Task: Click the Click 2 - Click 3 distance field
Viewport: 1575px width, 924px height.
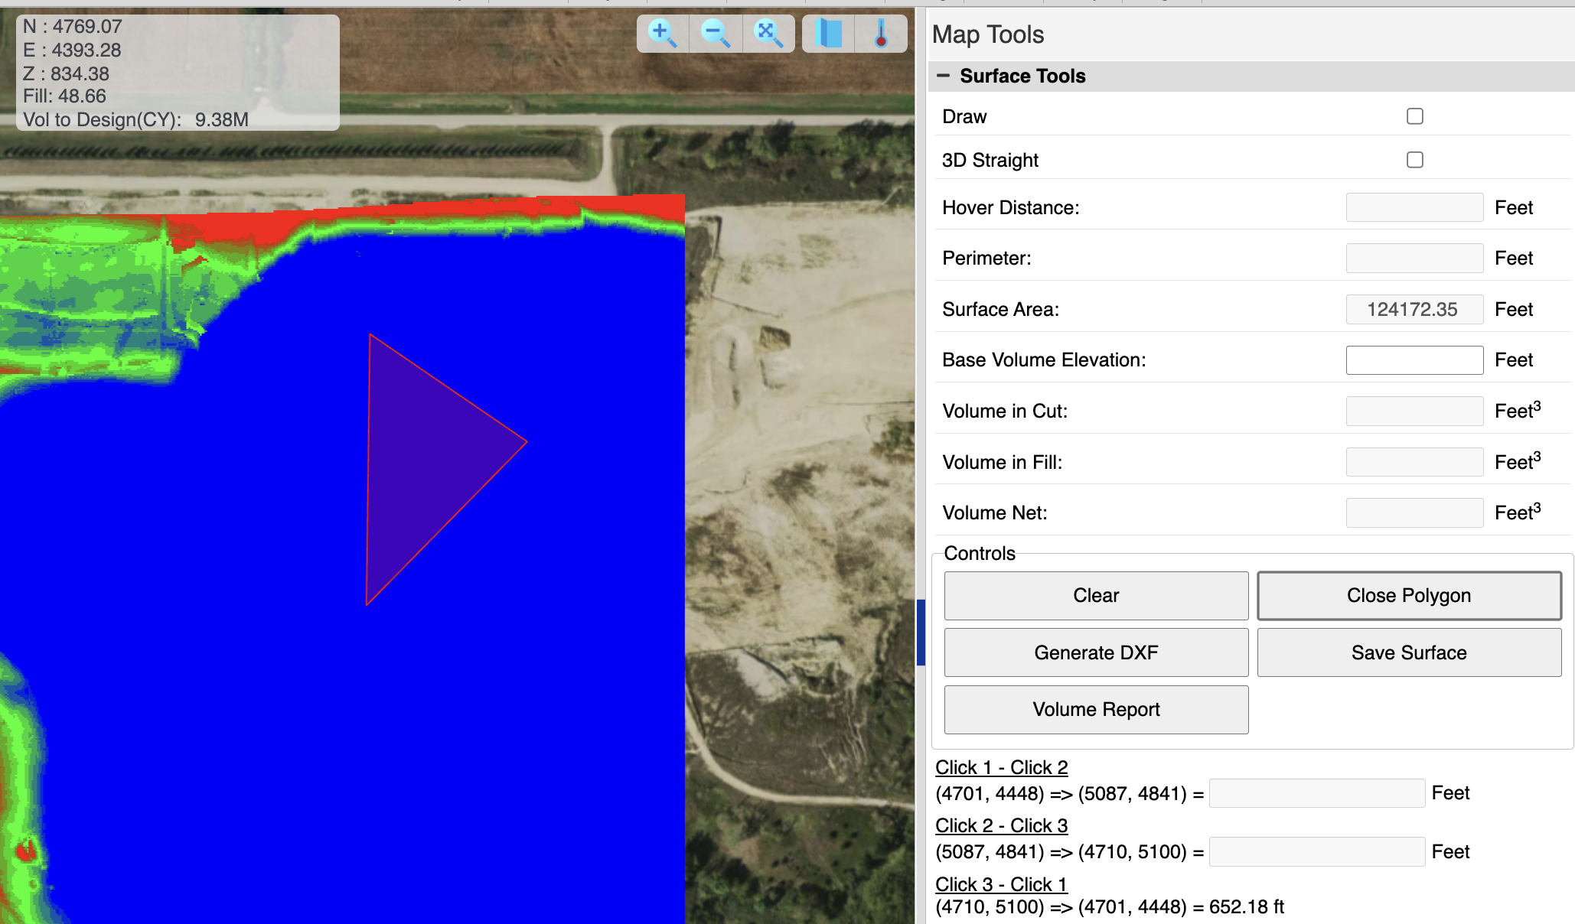Action: [x=1316, y=851]
